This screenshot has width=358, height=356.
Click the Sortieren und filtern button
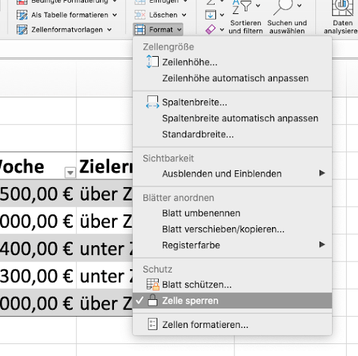(x=245, y=18)
